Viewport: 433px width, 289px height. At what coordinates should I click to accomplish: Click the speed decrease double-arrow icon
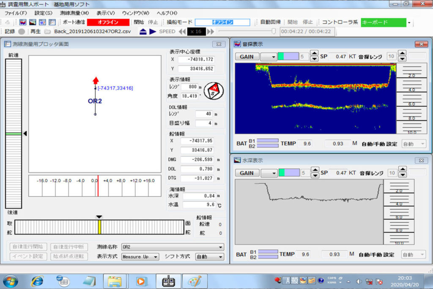click(182, 31)
